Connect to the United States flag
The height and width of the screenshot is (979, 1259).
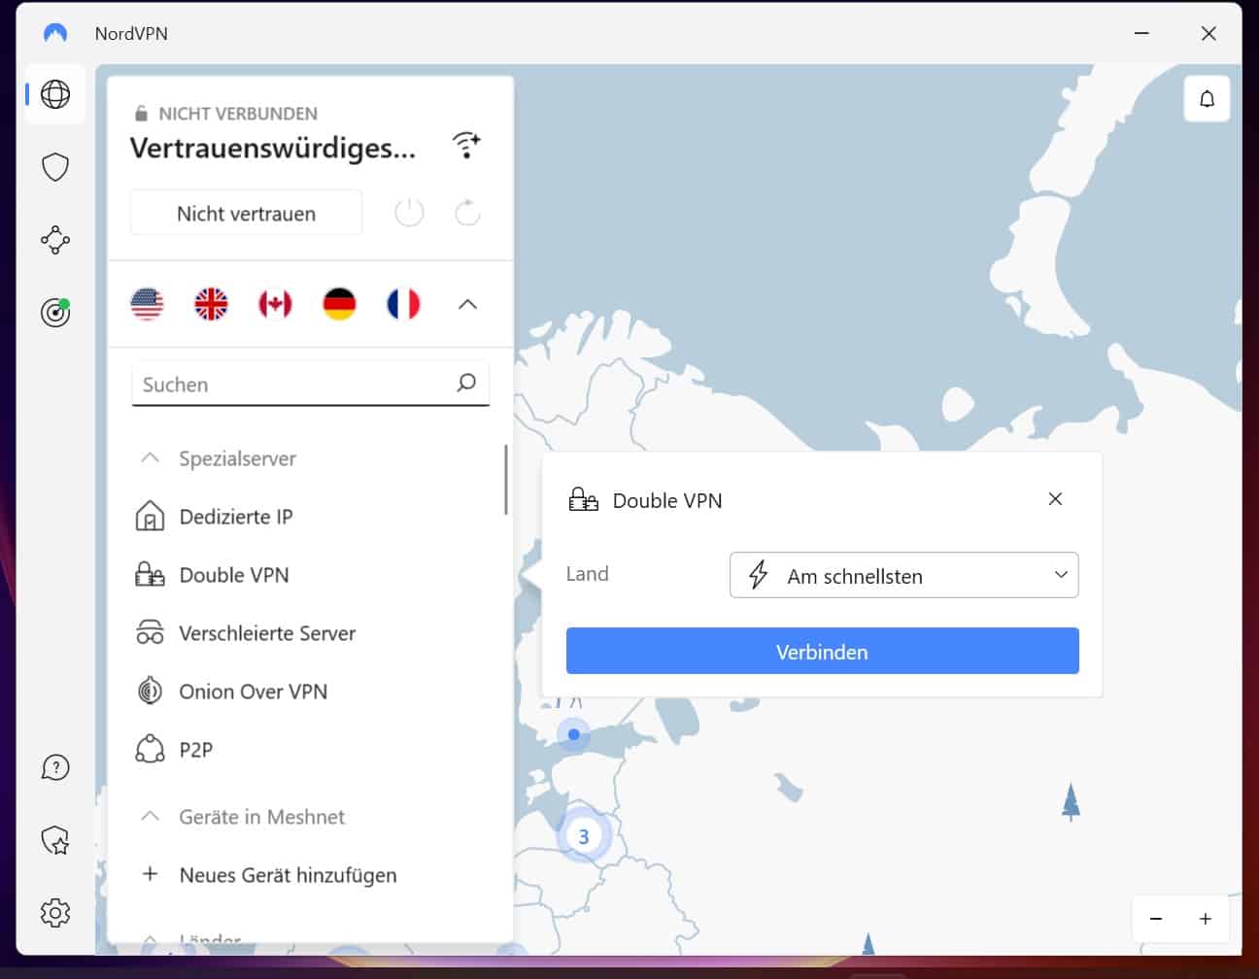tap(147, 304)
